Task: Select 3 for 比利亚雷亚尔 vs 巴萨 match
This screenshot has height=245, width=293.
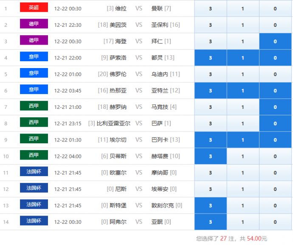Action: click(x=211, y=123)
